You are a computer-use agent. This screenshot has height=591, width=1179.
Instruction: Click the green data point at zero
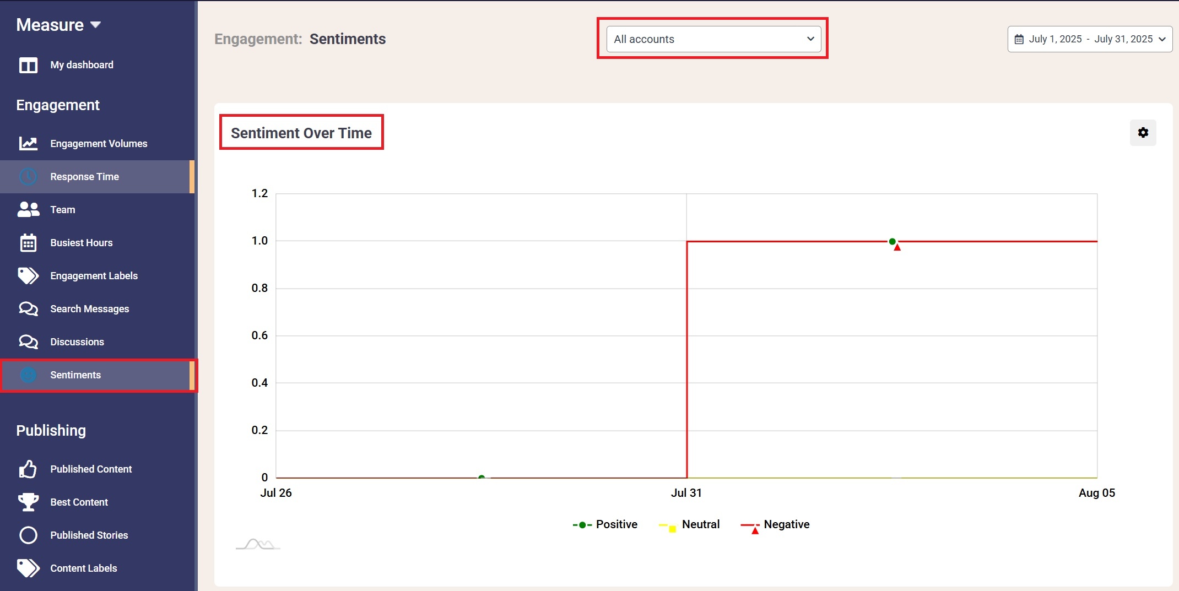point(482,477)
